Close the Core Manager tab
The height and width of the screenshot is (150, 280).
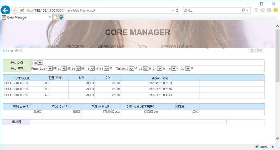[x=50, y=17]
